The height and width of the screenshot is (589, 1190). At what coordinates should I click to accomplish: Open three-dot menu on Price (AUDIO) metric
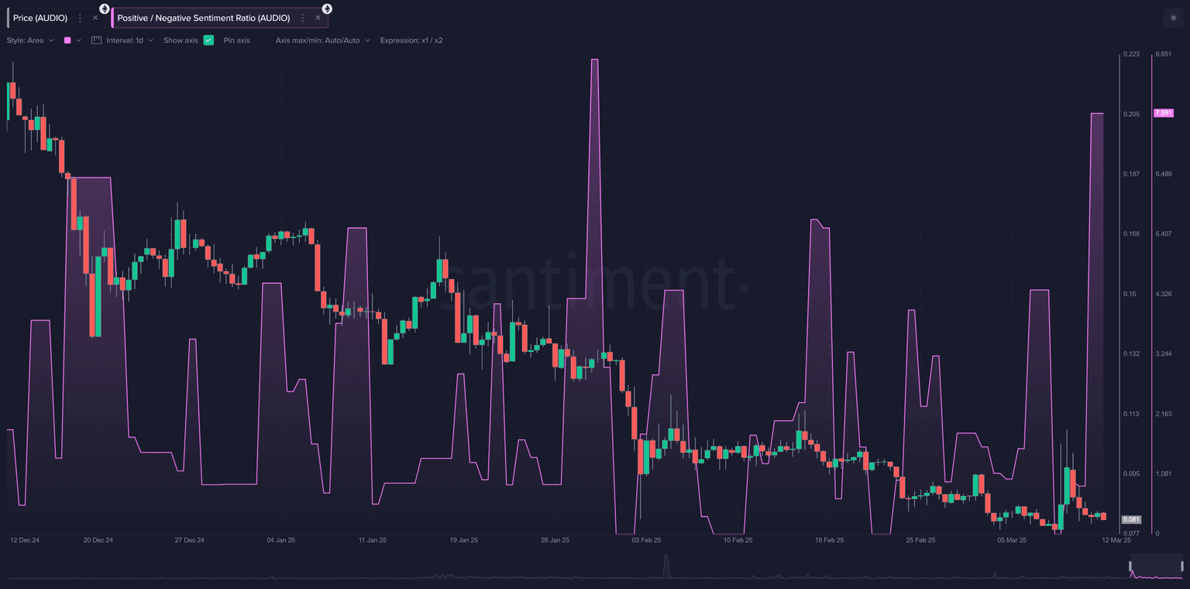coord(80,18)
